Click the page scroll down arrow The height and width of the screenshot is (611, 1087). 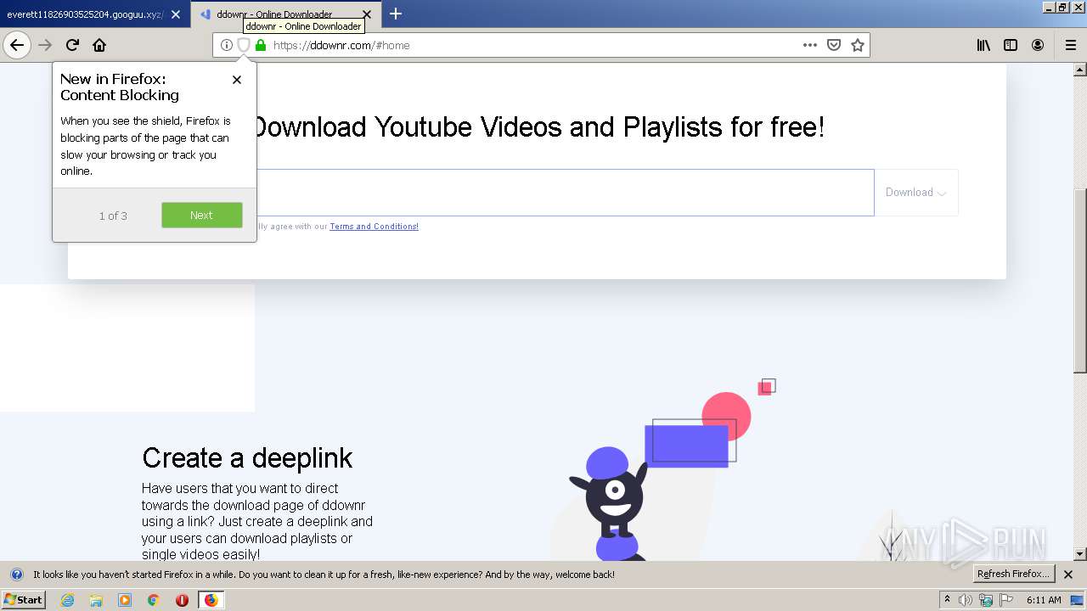click(1080, 554)
